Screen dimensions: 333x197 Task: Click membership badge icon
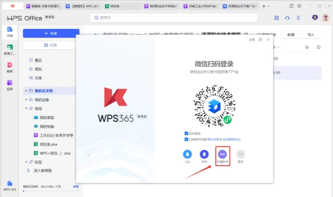click(315, 18)
